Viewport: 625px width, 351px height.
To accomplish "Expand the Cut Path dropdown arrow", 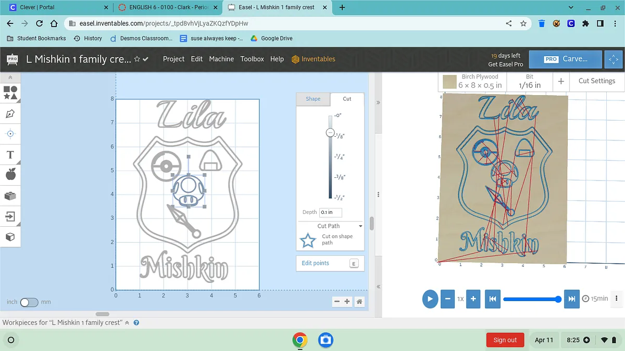I will pos(360,226).
